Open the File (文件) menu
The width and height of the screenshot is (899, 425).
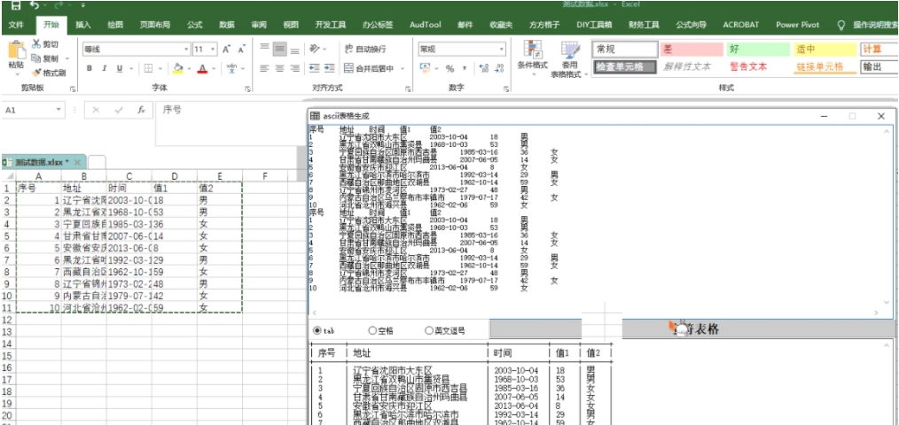point(16,25)
